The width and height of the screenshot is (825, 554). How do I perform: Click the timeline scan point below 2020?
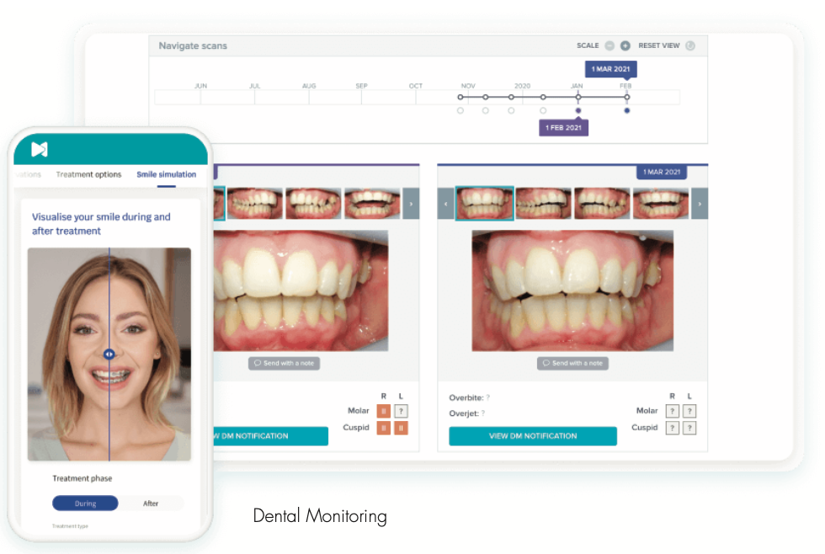(x=512, y=98)
